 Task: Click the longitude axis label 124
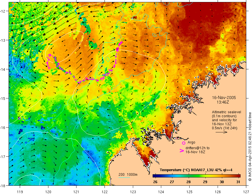pyautogui.click(x=161, y=192)
